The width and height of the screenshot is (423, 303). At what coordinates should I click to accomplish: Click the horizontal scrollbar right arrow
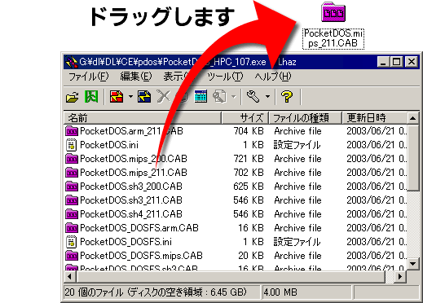[400, 277]
